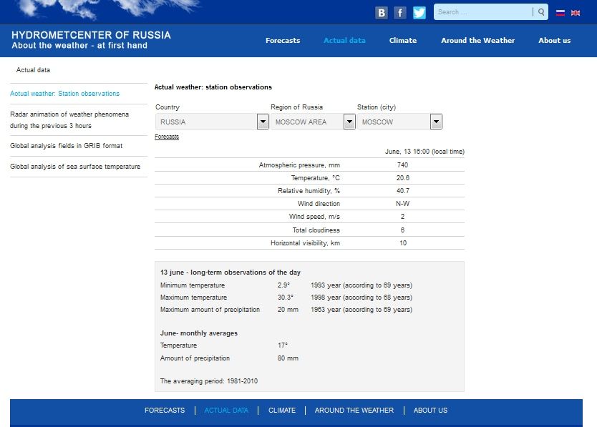Image resolution: width=597 pixels, height=427 pixels.
Task: Click the 'Actual weather: station observations' heading
Action: point(213,87)
